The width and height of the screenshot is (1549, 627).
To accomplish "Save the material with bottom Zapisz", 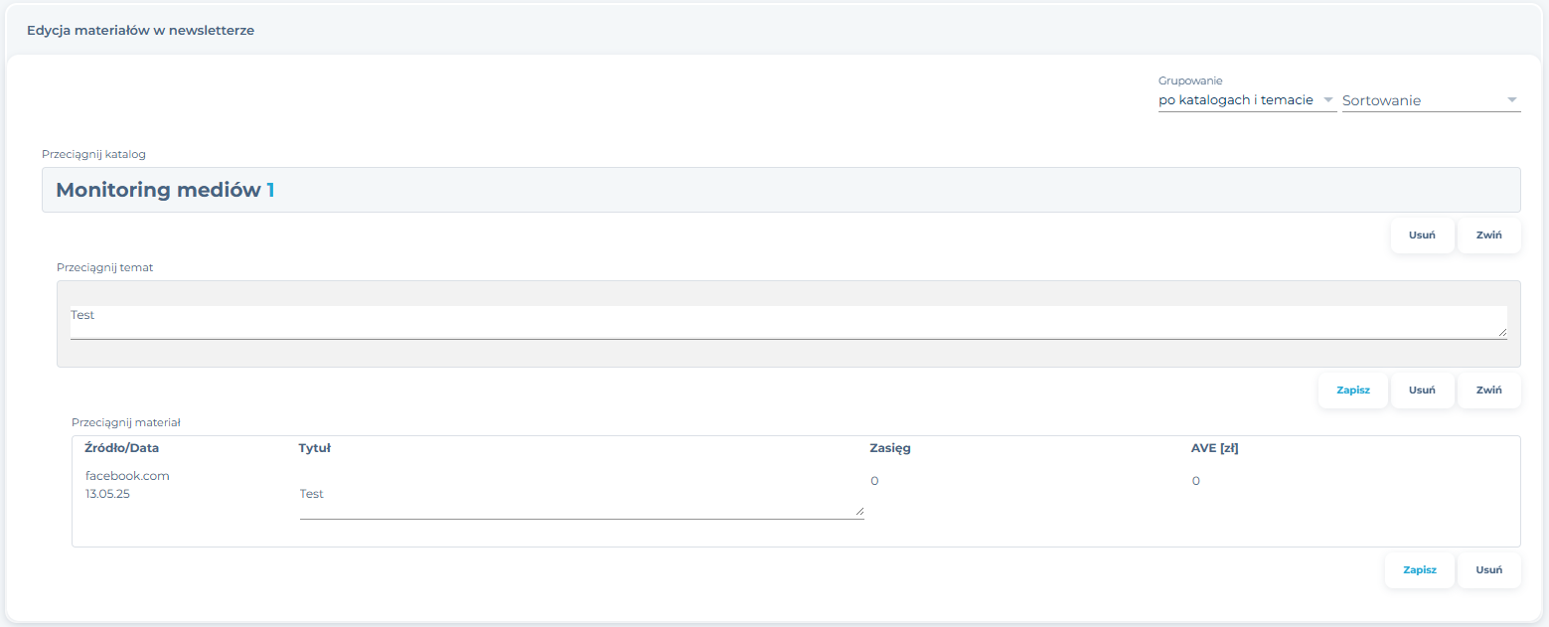I will click(1420, 570).
